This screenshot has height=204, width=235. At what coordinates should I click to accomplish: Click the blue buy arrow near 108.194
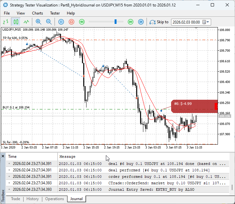point(161,111)
